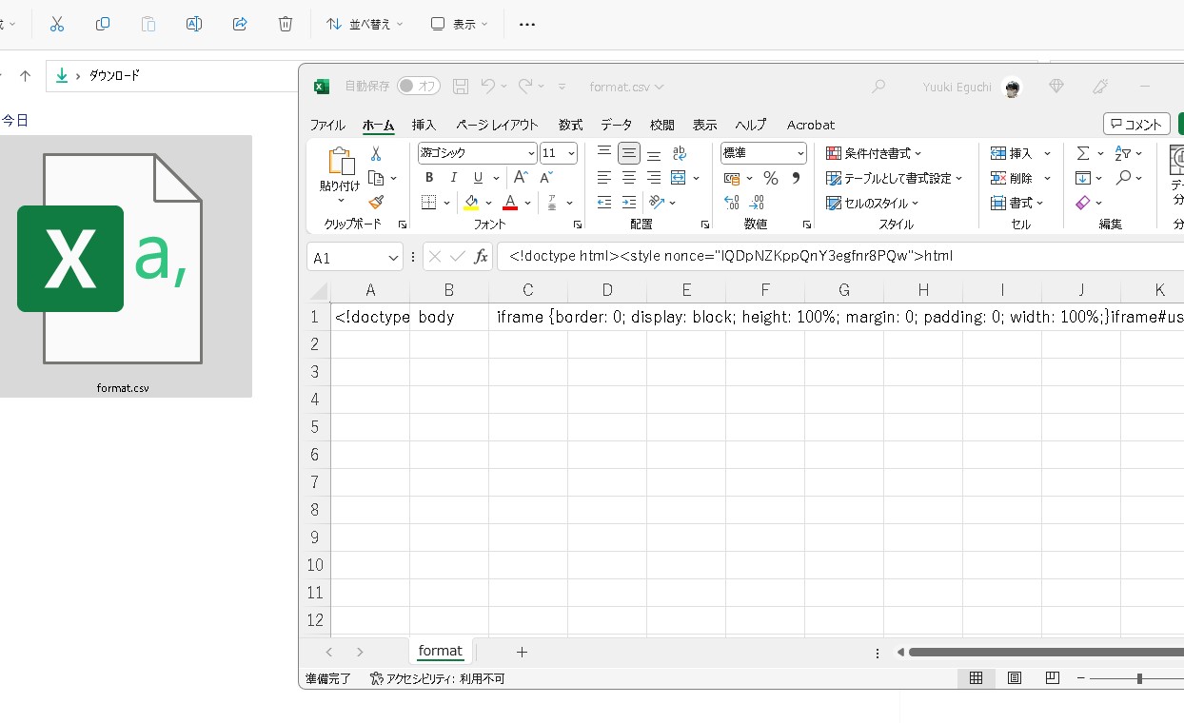Open the データ ribbon tab
The height and width of the screenshot is (723, 1184).
coord(616,125)
